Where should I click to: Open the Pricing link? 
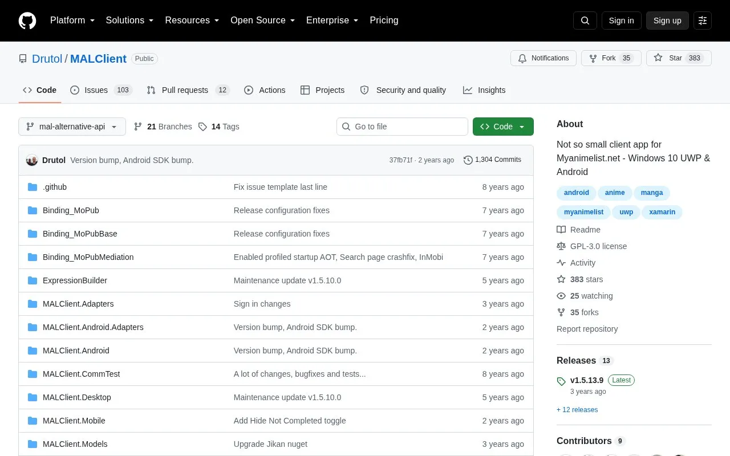coord(384,21)
